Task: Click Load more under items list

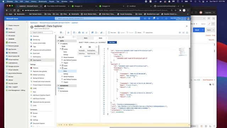Action: [87, 56]
